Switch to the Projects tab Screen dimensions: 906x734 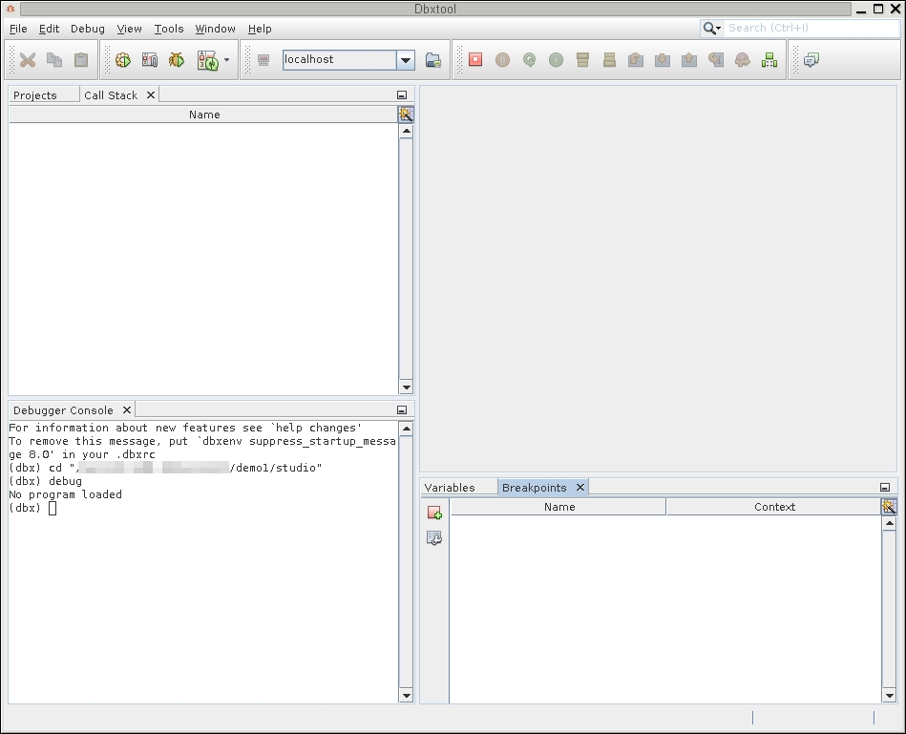(35, 95)
